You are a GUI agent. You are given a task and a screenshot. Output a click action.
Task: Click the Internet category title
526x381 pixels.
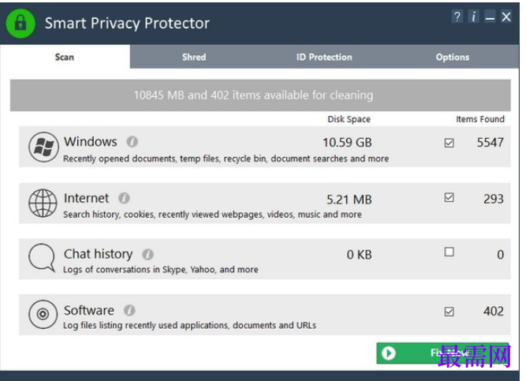[86, 198]
